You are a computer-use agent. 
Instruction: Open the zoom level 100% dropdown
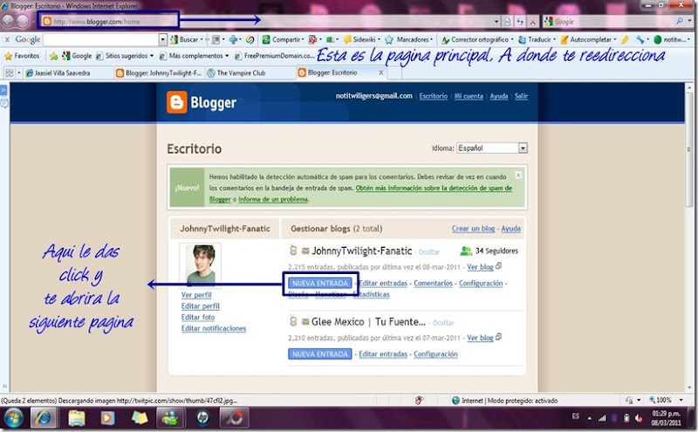coord(681,400)
